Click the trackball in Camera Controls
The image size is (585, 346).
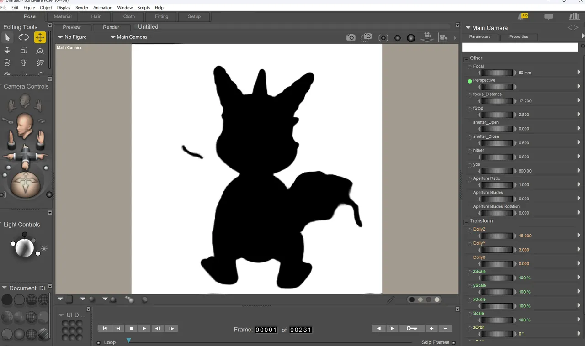(x=25, y=185)
